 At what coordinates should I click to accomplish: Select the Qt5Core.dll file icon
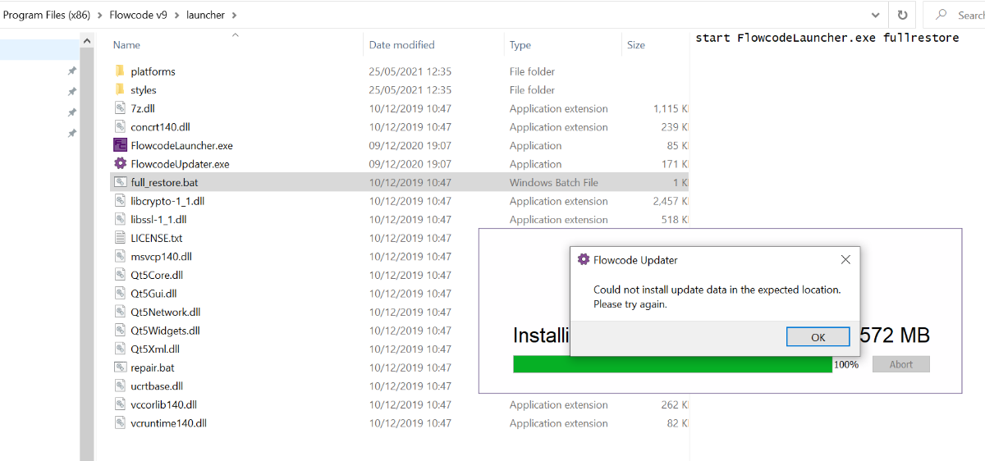tap(120, 275)
